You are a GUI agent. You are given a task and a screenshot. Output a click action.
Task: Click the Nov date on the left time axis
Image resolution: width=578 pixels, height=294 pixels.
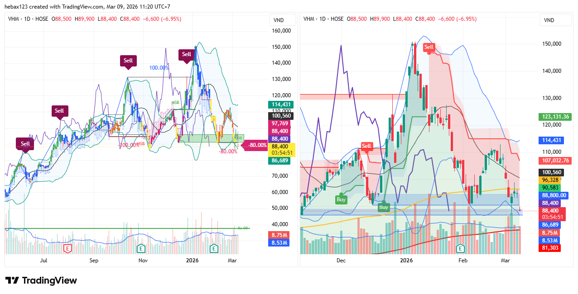click(143, 261)
